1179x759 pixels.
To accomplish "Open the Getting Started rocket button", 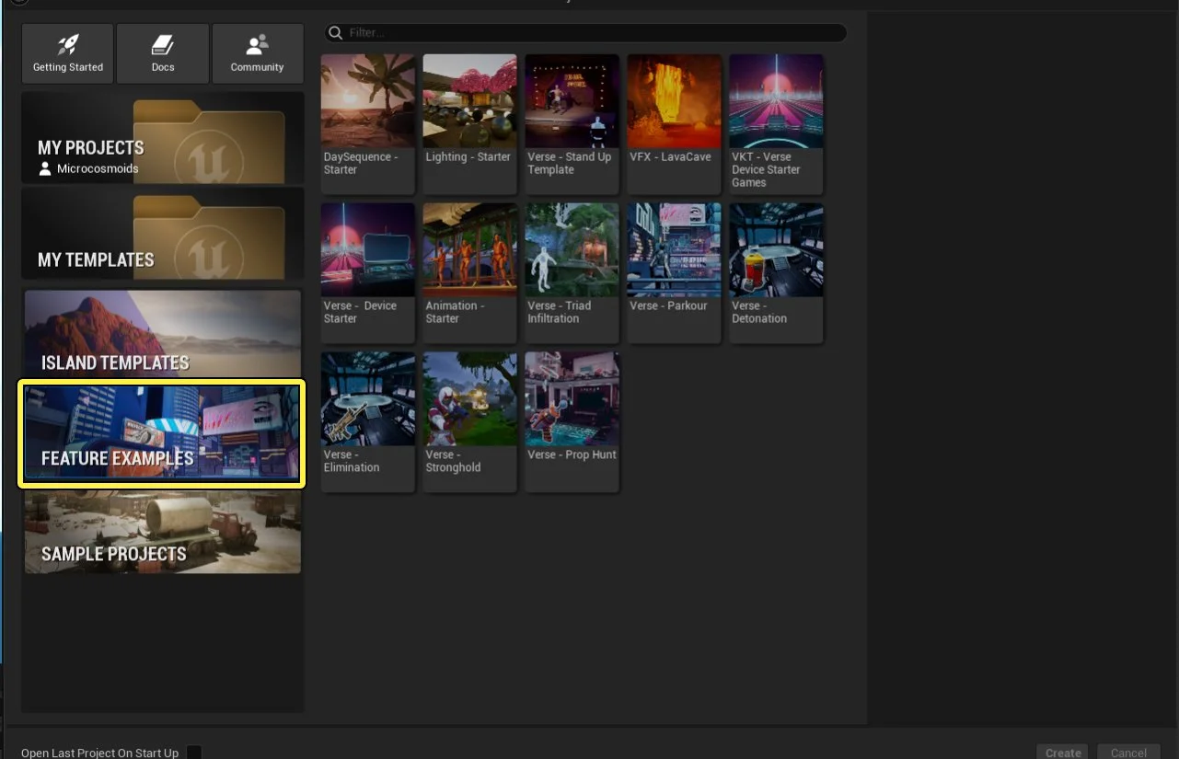I will 68,54.
